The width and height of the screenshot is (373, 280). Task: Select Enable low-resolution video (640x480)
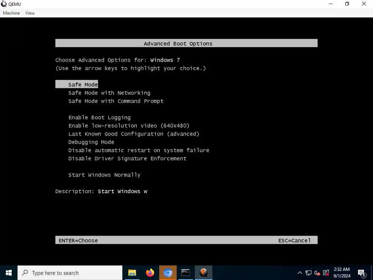[x=129, y=126]
